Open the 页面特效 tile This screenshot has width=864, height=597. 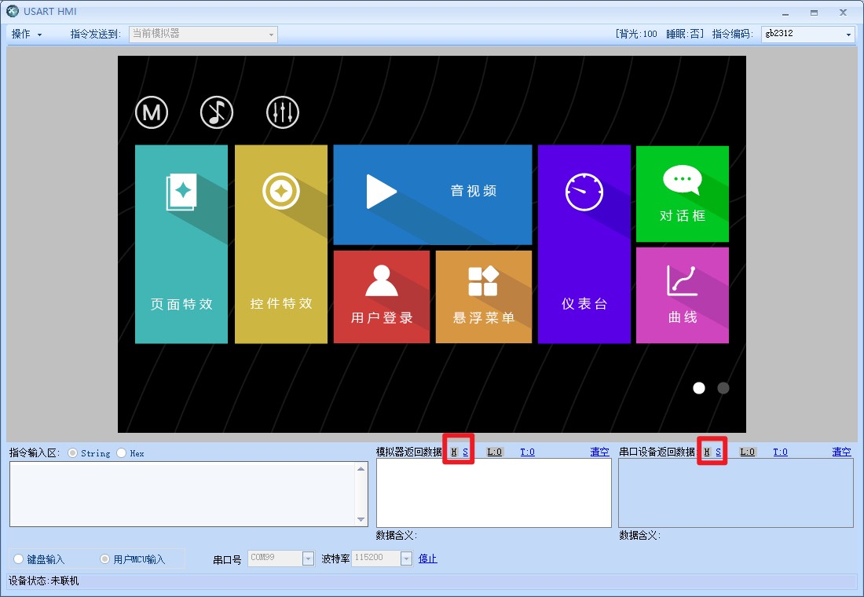point(181,244)
